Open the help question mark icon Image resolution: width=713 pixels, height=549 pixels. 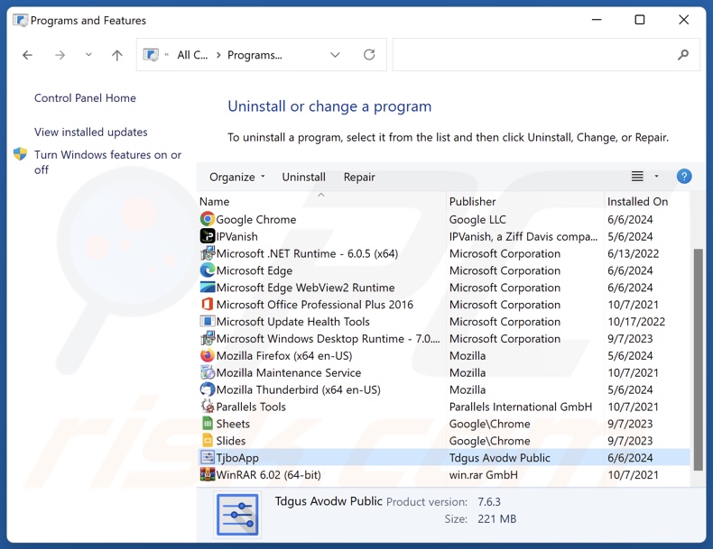pos(684,177)
